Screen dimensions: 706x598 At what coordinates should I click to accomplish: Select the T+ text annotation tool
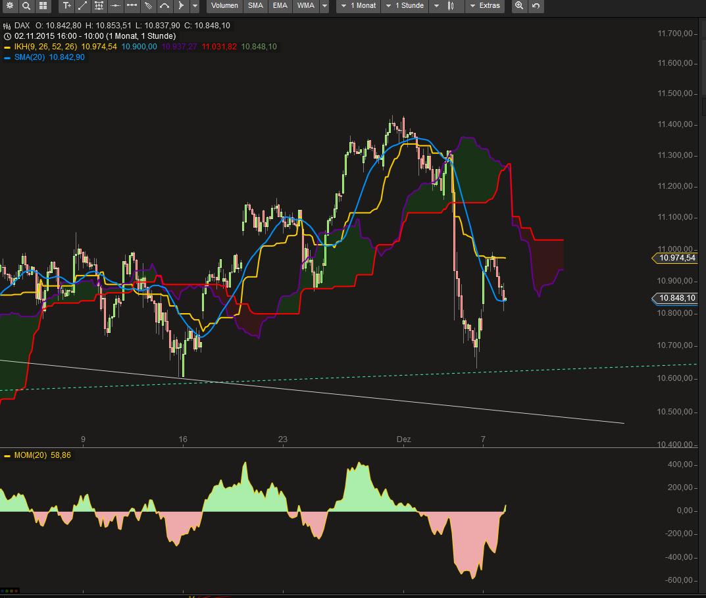[x=66, y=7]
